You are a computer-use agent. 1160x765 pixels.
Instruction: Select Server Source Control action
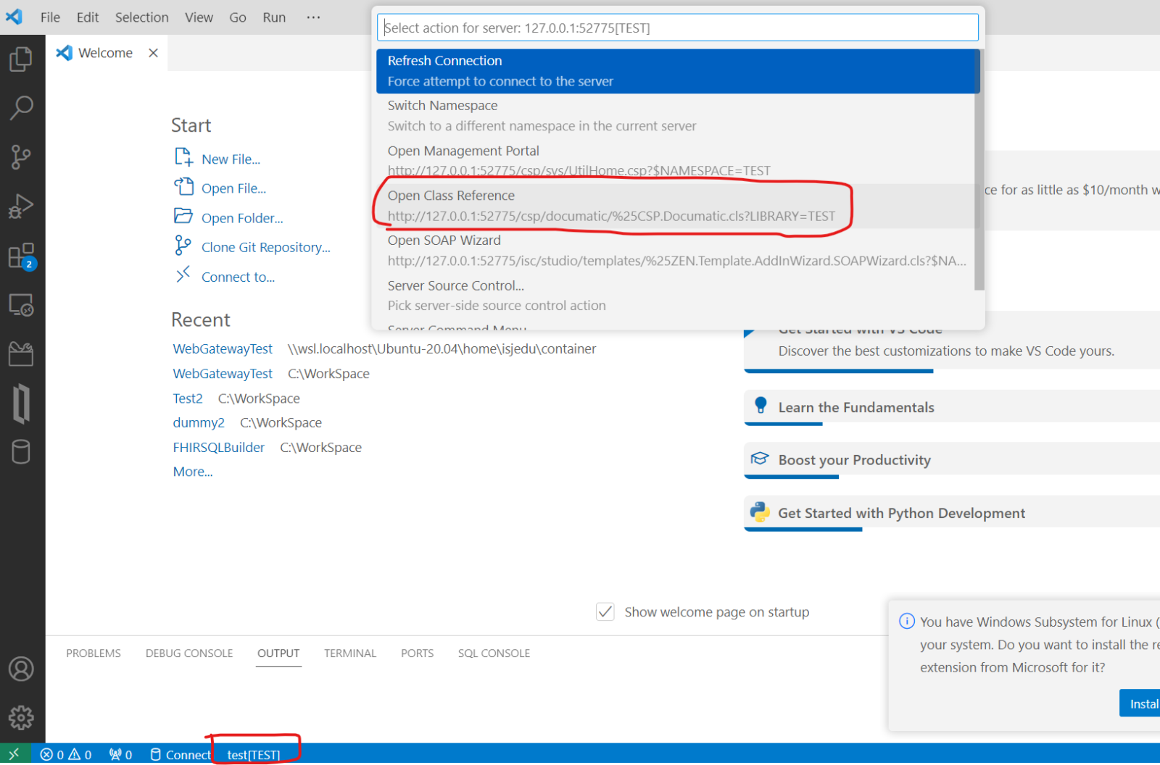pos(676,296)
